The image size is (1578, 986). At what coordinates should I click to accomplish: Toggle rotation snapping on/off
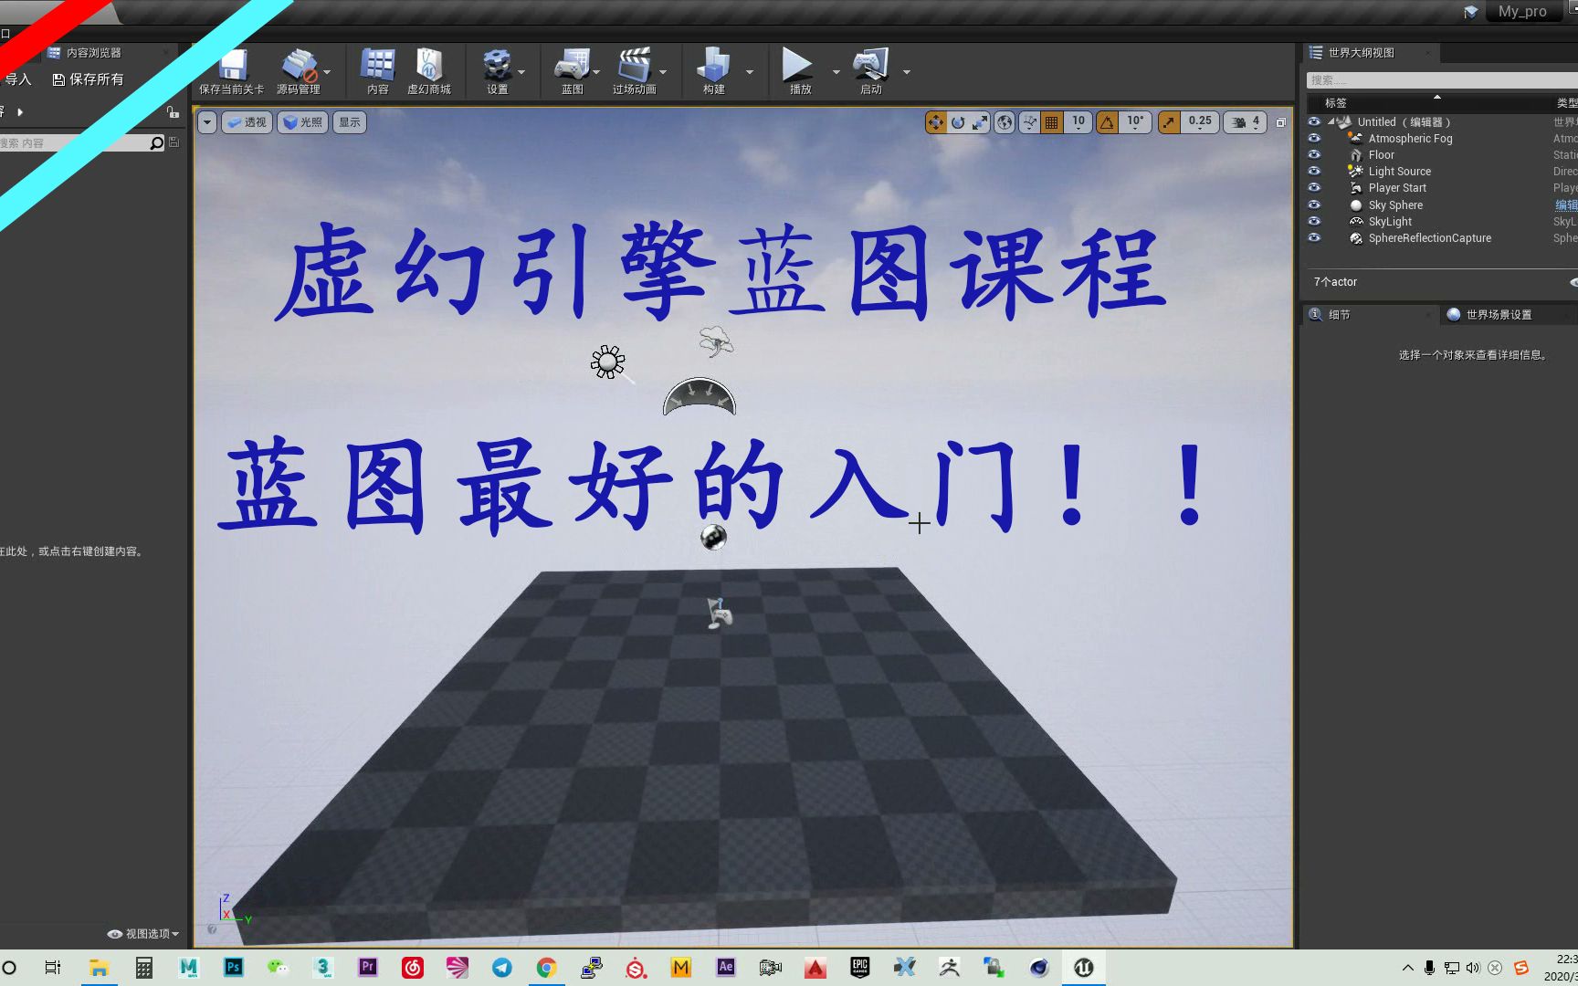pyautogui.click(x=1107, y=122)
